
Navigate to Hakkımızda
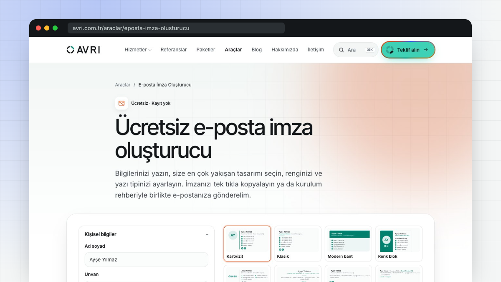click(x=285, y=50)
